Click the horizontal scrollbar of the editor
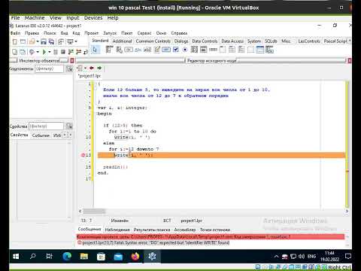Viewport: 361px width, 271px height. (x=213, y=212)
